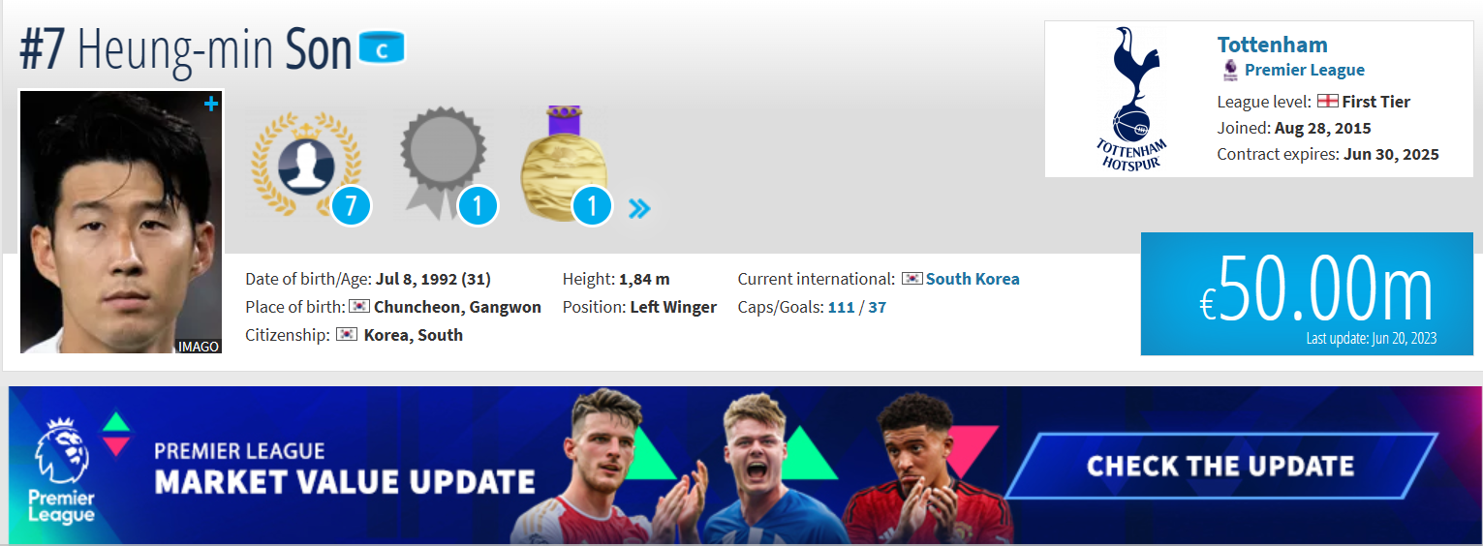The width and height of the screenshot is (1483, 546).
Task: Click Heung-min Son's profile photo
Action: [x=121, y=223]
